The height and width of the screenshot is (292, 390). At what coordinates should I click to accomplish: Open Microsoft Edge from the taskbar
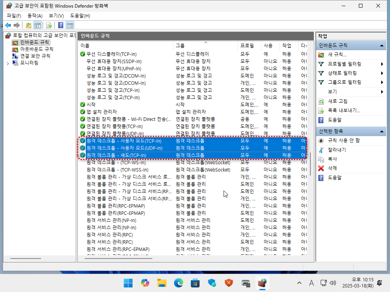point(179,283)
